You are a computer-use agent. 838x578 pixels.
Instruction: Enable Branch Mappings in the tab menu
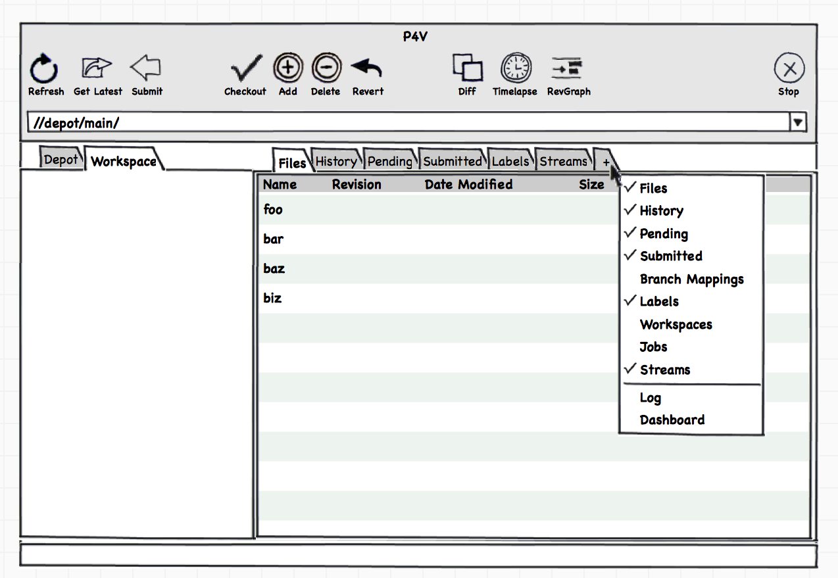click(691, 279)
